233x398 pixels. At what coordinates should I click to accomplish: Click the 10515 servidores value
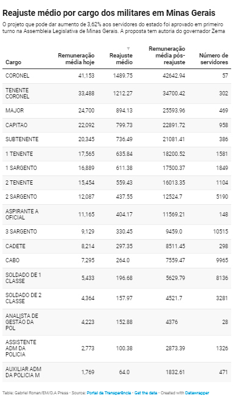click(x=220, y=232)
